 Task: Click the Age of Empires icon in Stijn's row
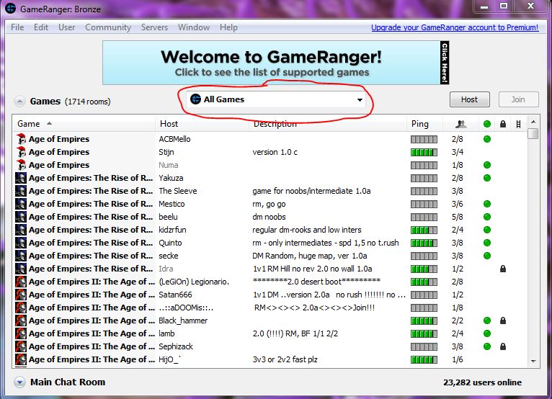[21, 152]
